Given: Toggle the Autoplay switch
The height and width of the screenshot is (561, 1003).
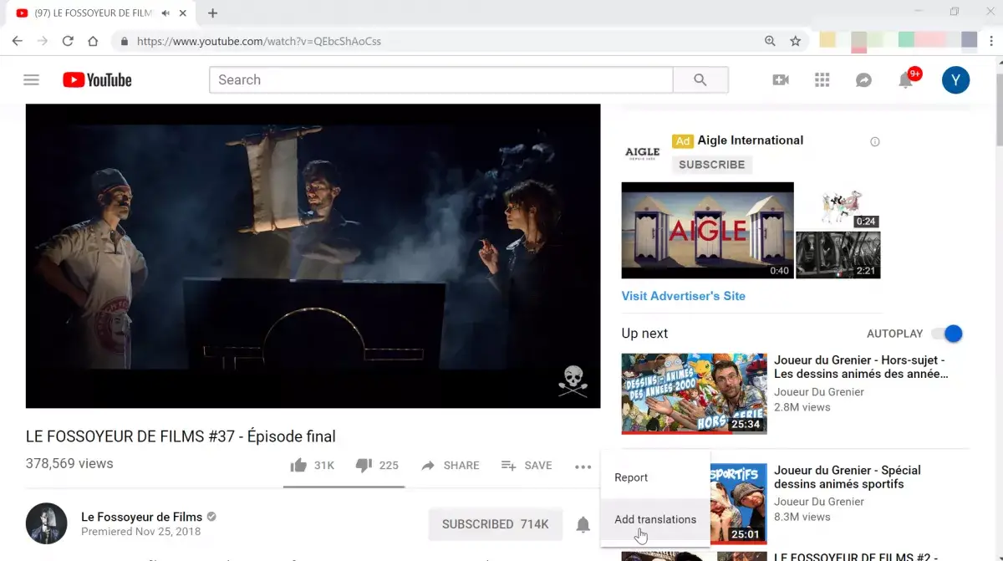Looking at the screenshot, I should [x=948, y=334].
